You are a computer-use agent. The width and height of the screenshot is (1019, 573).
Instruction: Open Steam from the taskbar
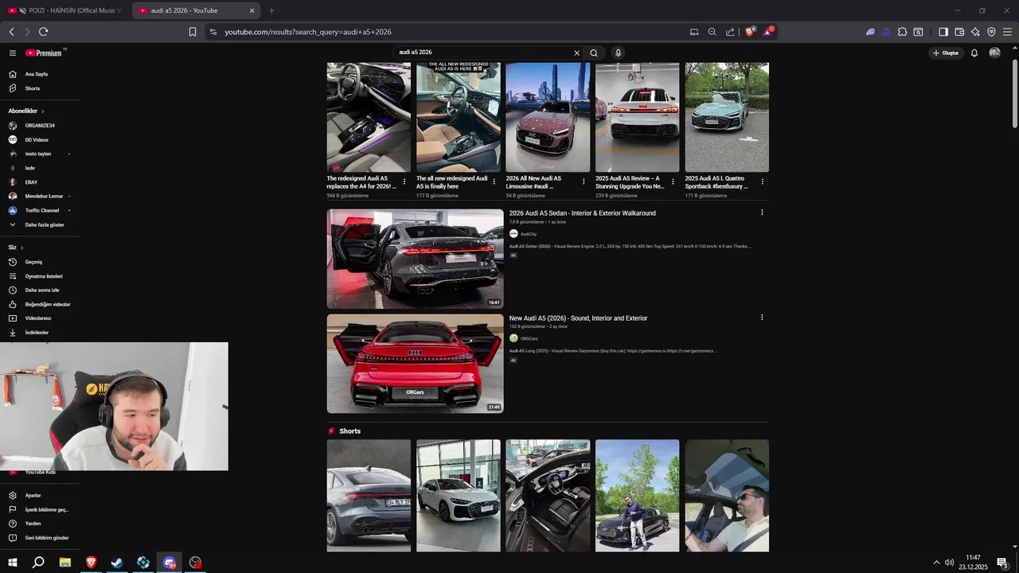coord(117,563)
